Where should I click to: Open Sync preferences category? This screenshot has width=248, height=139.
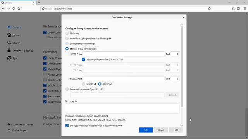pos(12,58)
